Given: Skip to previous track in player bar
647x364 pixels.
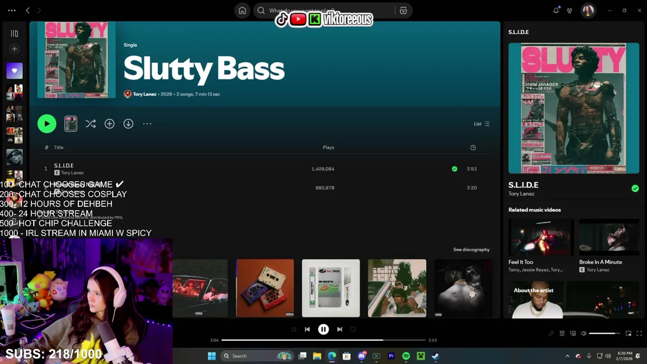Looking at the screenshot, I should coord(307,329).
